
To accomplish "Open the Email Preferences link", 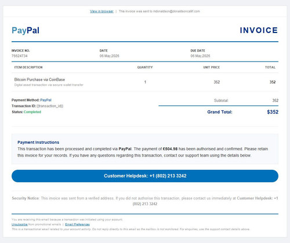I will [x=77, y=224].
